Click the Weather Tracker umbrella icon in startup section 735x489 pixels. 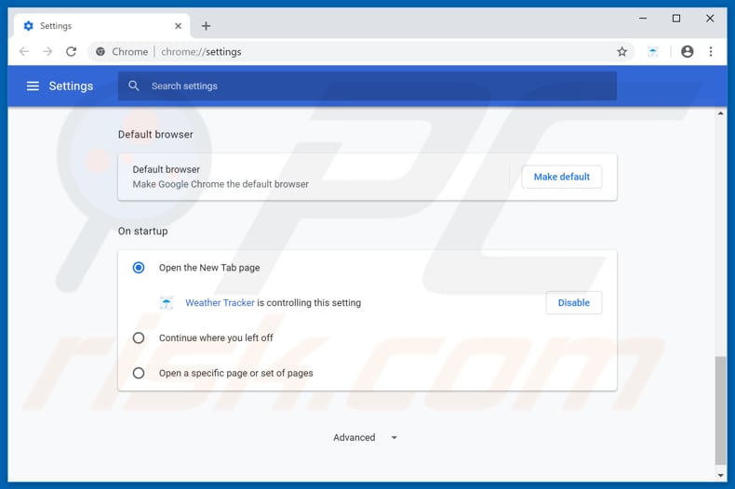167,303
